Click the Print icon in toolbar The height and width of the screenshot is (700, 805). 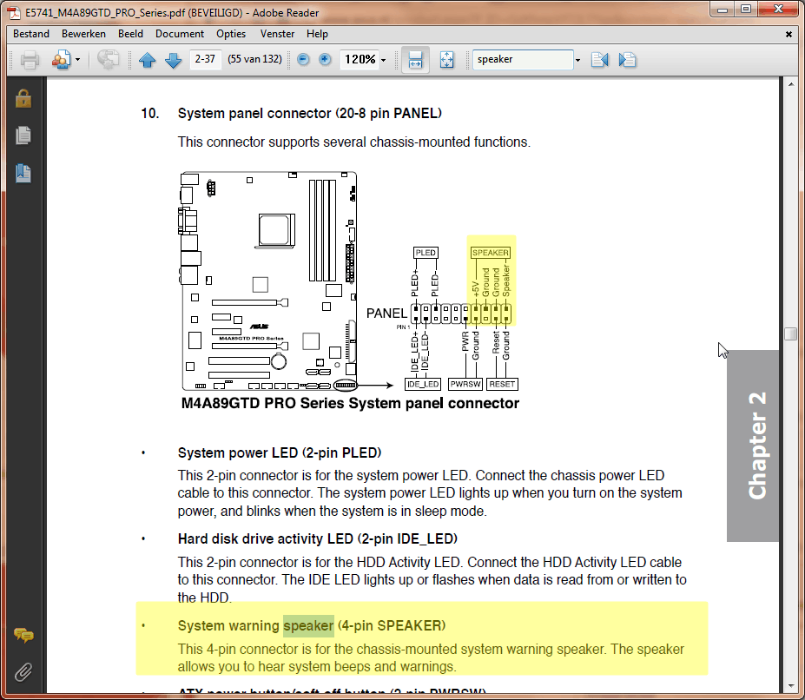pyautogui.click(x=30, y=60)
